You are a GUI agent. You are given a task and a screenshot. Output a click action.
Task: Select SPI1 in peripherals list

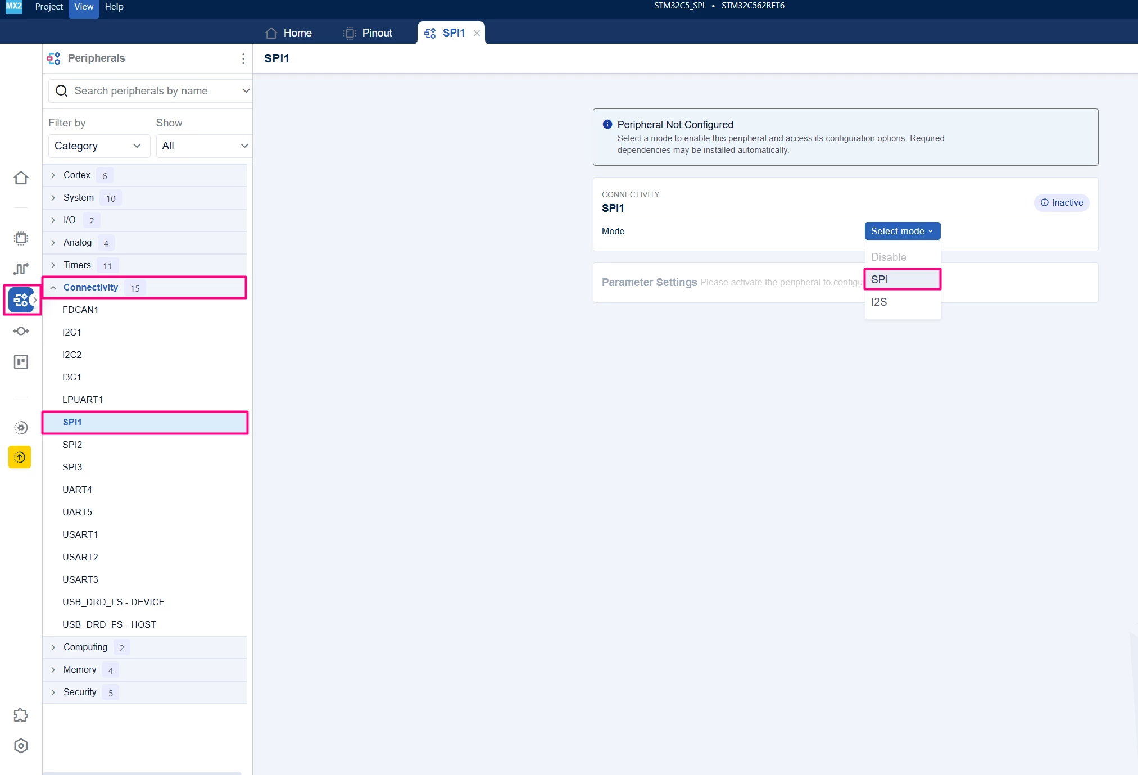tap(144, 423)
